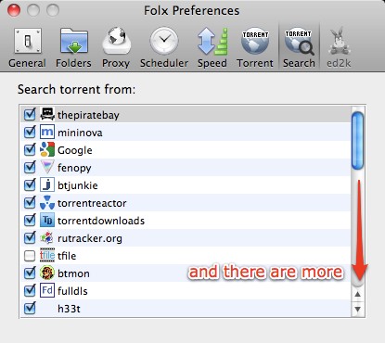This screenshot has height=343, width=385.
Task: Select the tfile row text
Action: pyautogui.click(x=67, y=256)
